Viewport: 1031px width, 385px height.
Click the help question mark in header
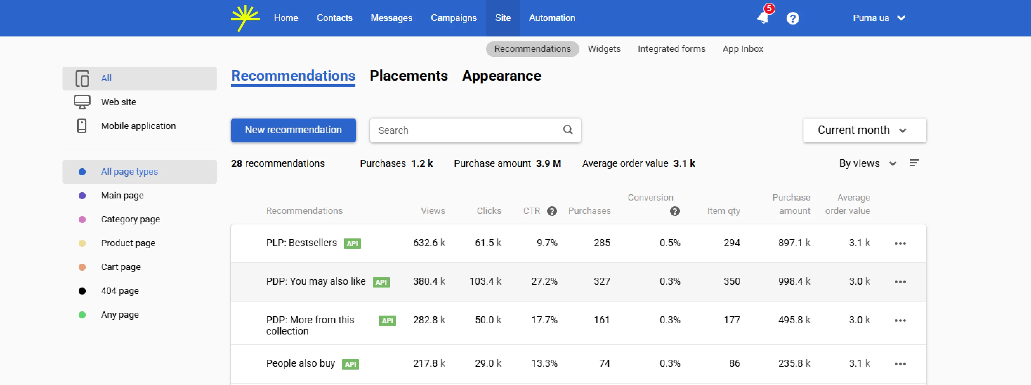(793, 18)
